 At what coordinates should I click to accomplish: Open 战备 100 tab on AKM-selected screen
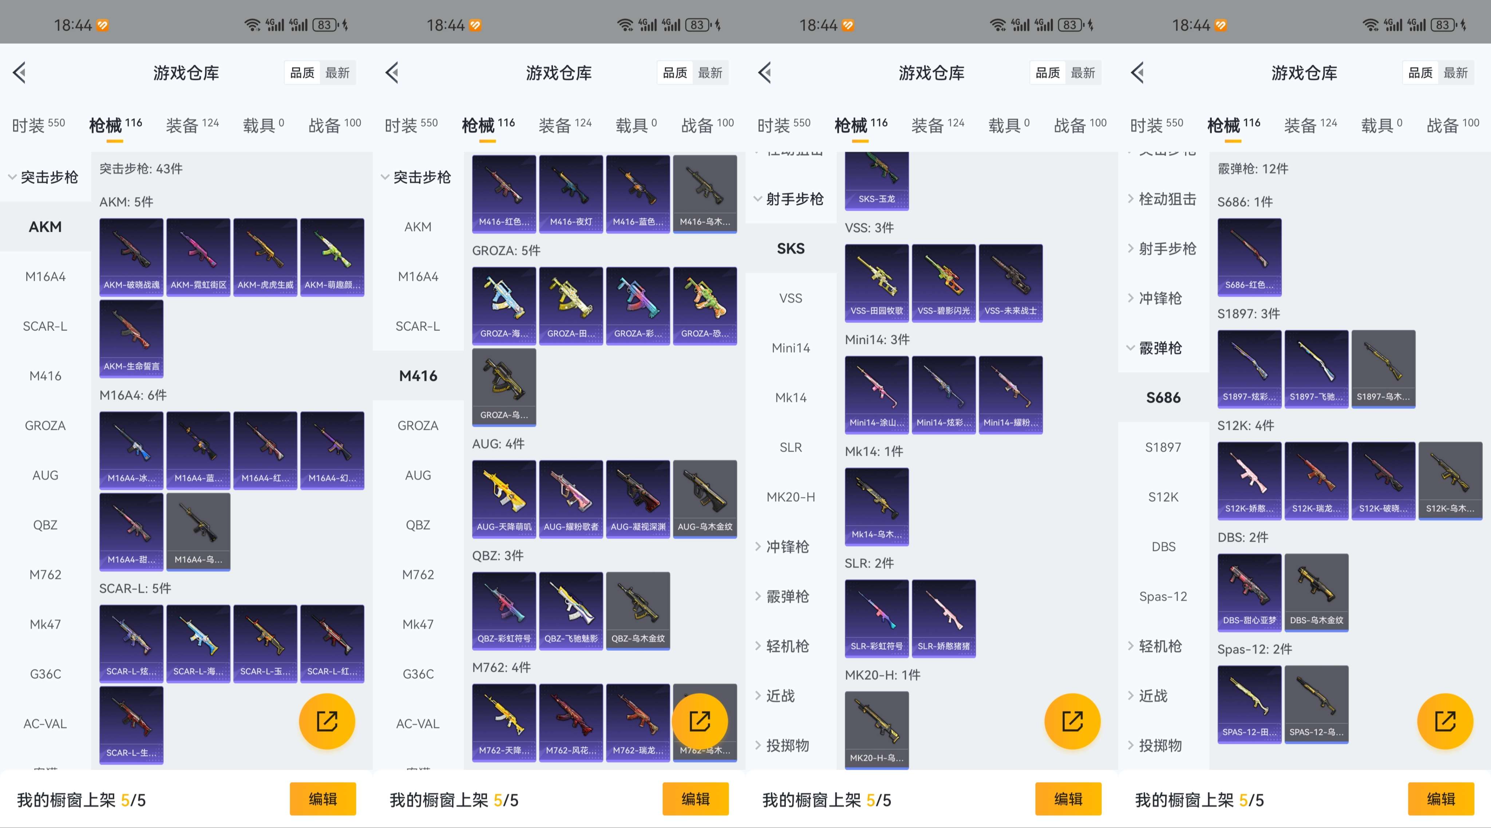point(335,125)
